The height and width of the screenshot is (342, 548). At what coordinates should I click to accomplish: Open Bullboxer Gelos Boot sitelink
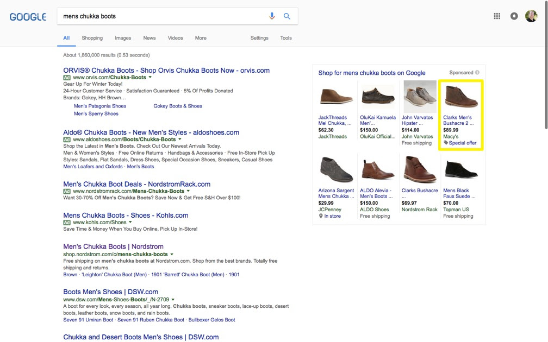(212, 320)
